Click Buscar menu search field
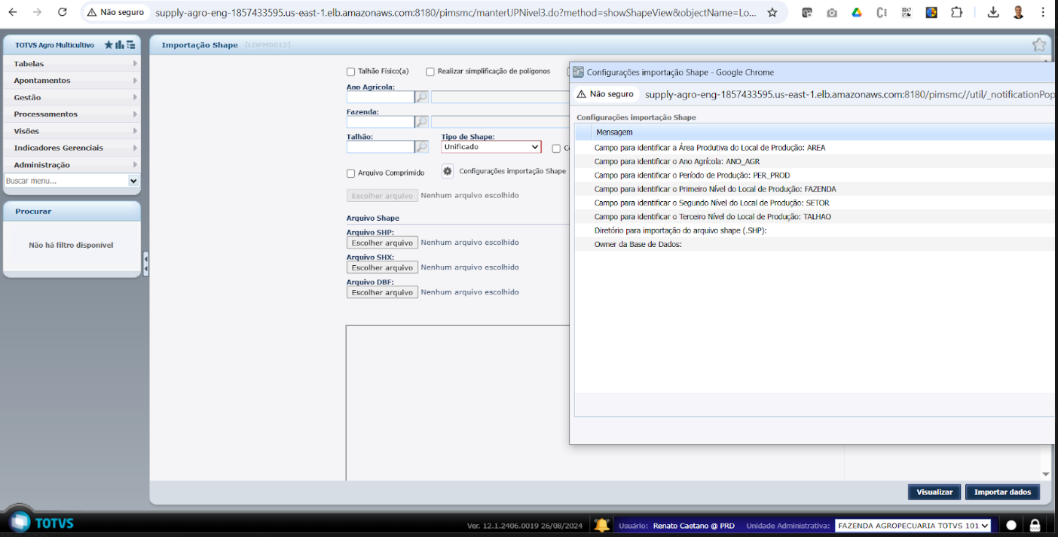This screenshot has width=1058, height=537. pos(66,181)
